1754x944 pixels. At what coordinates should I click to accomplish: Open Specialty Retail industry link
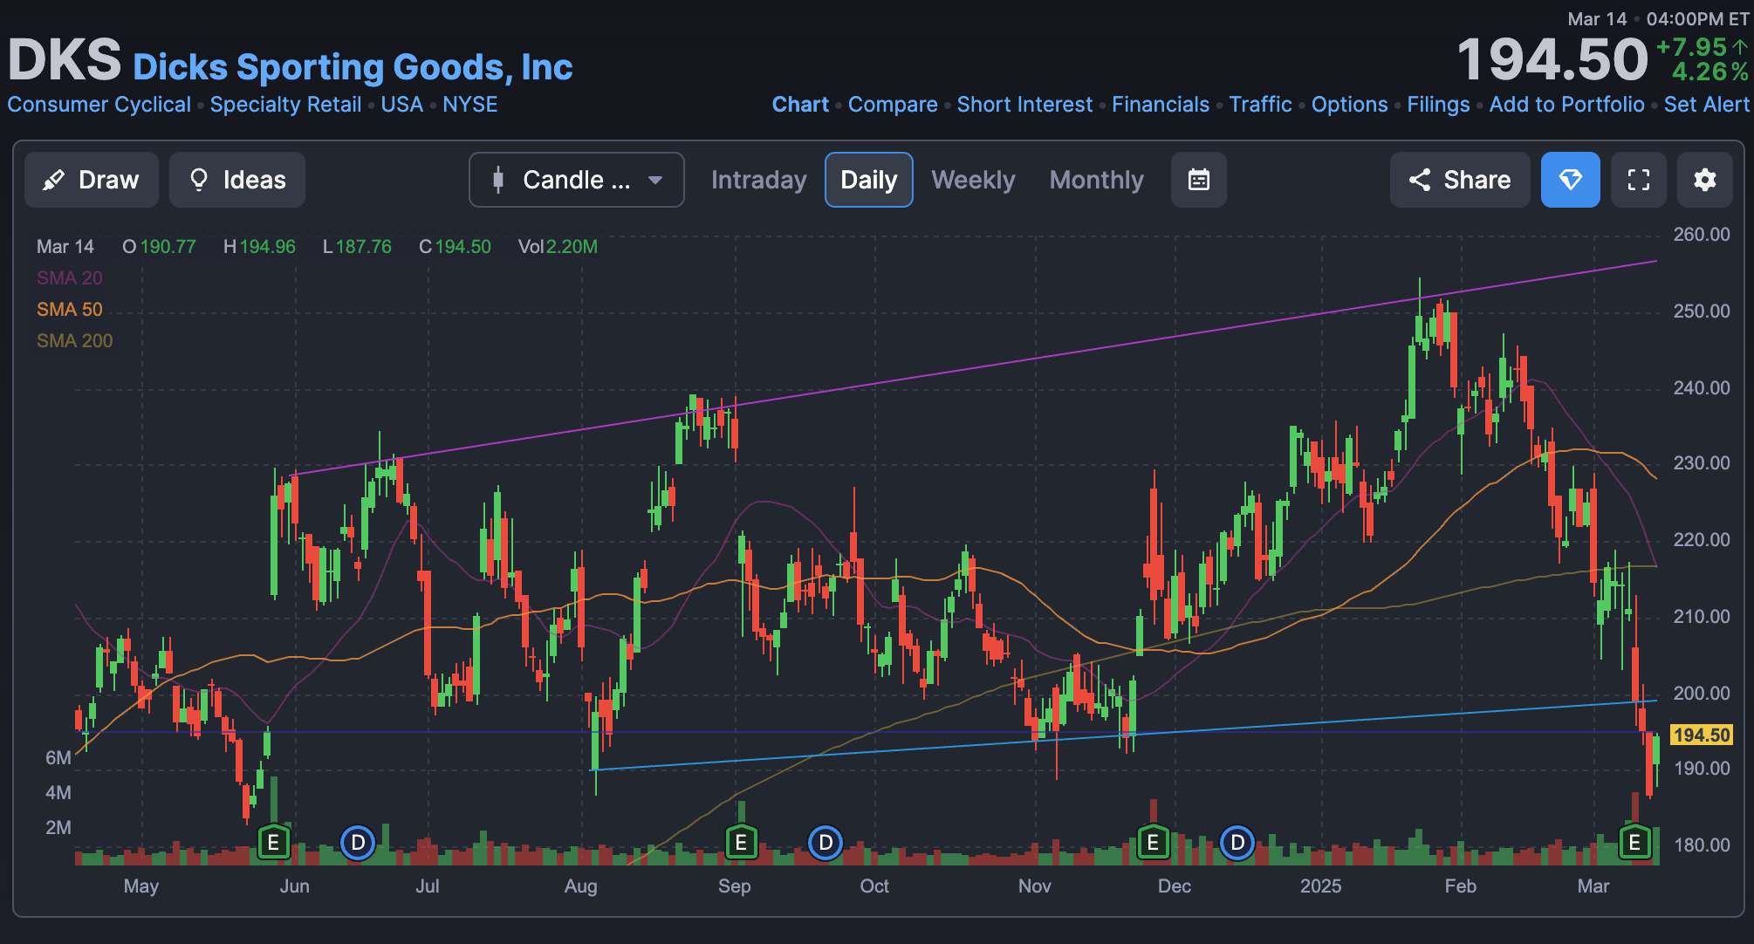click(285, 105)
